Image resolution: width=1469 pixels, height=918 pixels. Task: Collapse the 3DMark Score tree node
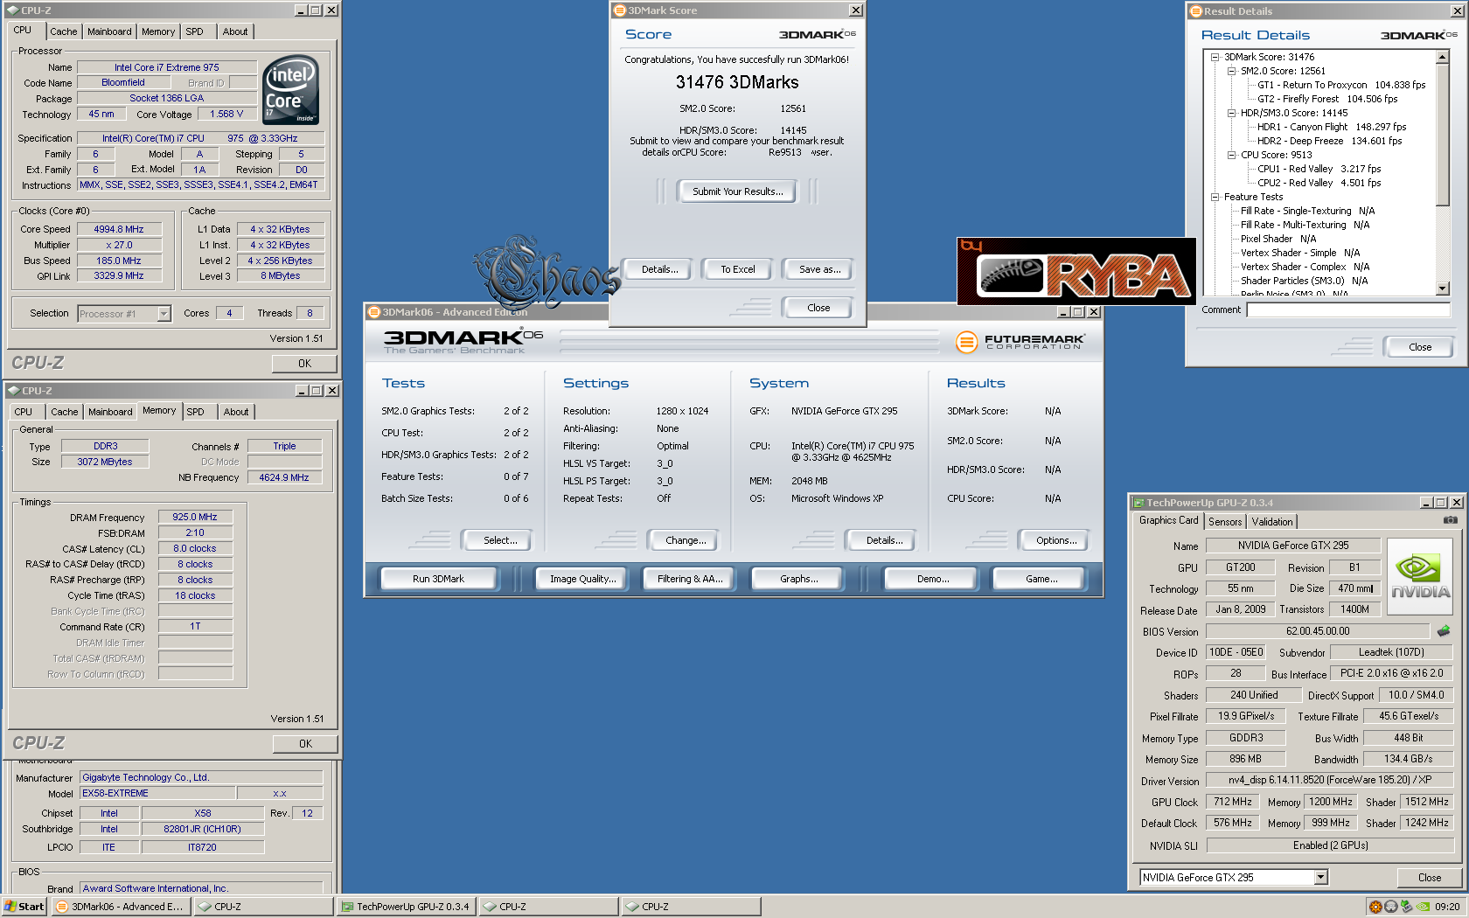1215,57
